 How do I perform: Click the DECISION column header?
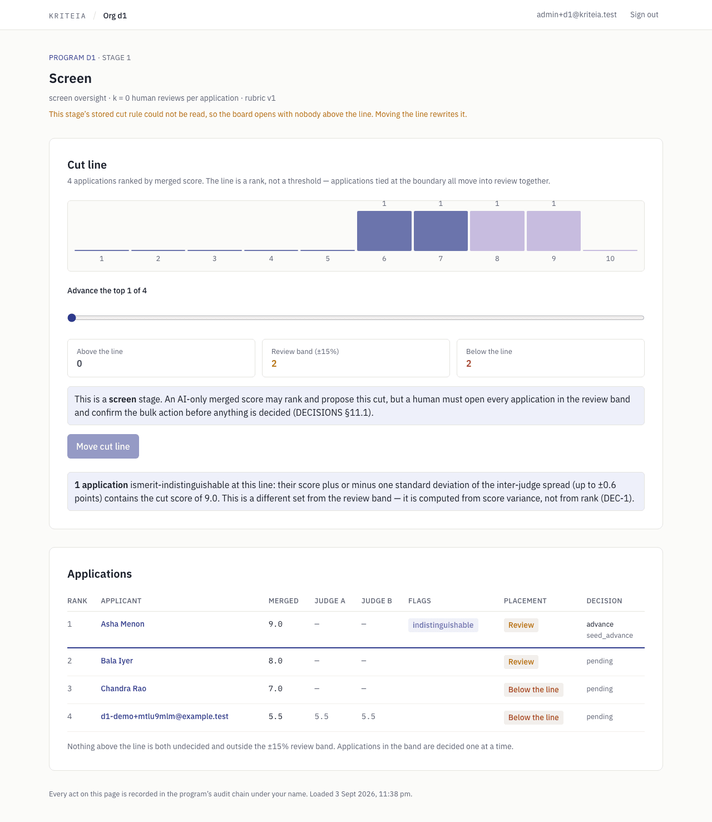coord(604,600)
